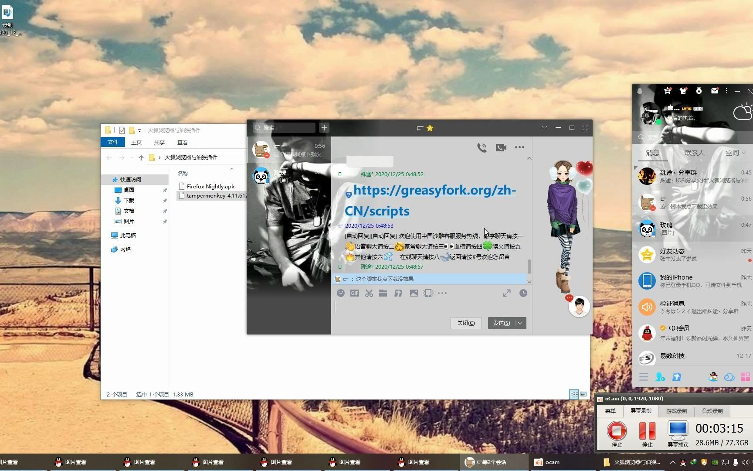Show more chat toolbar tools
753x471 pixels.
pyautogui.click(x=442, y=293)
